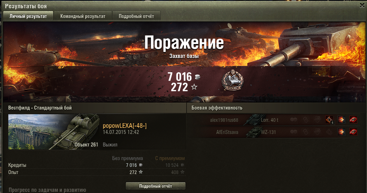Viewport: 367px width, 193px height.
Task: Switch to the Командный результат tab
Action: 83,16
